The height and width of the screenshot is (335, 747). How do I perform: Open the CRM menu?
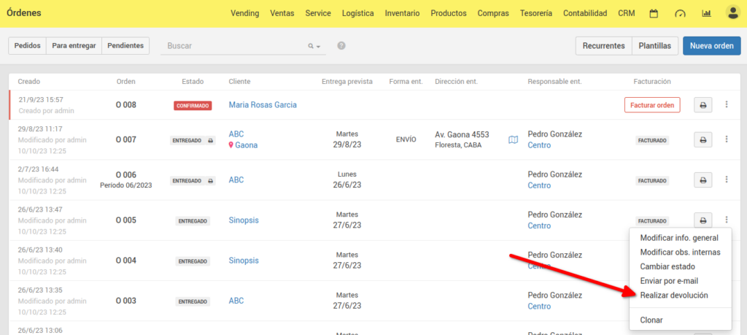click(627, 13)
